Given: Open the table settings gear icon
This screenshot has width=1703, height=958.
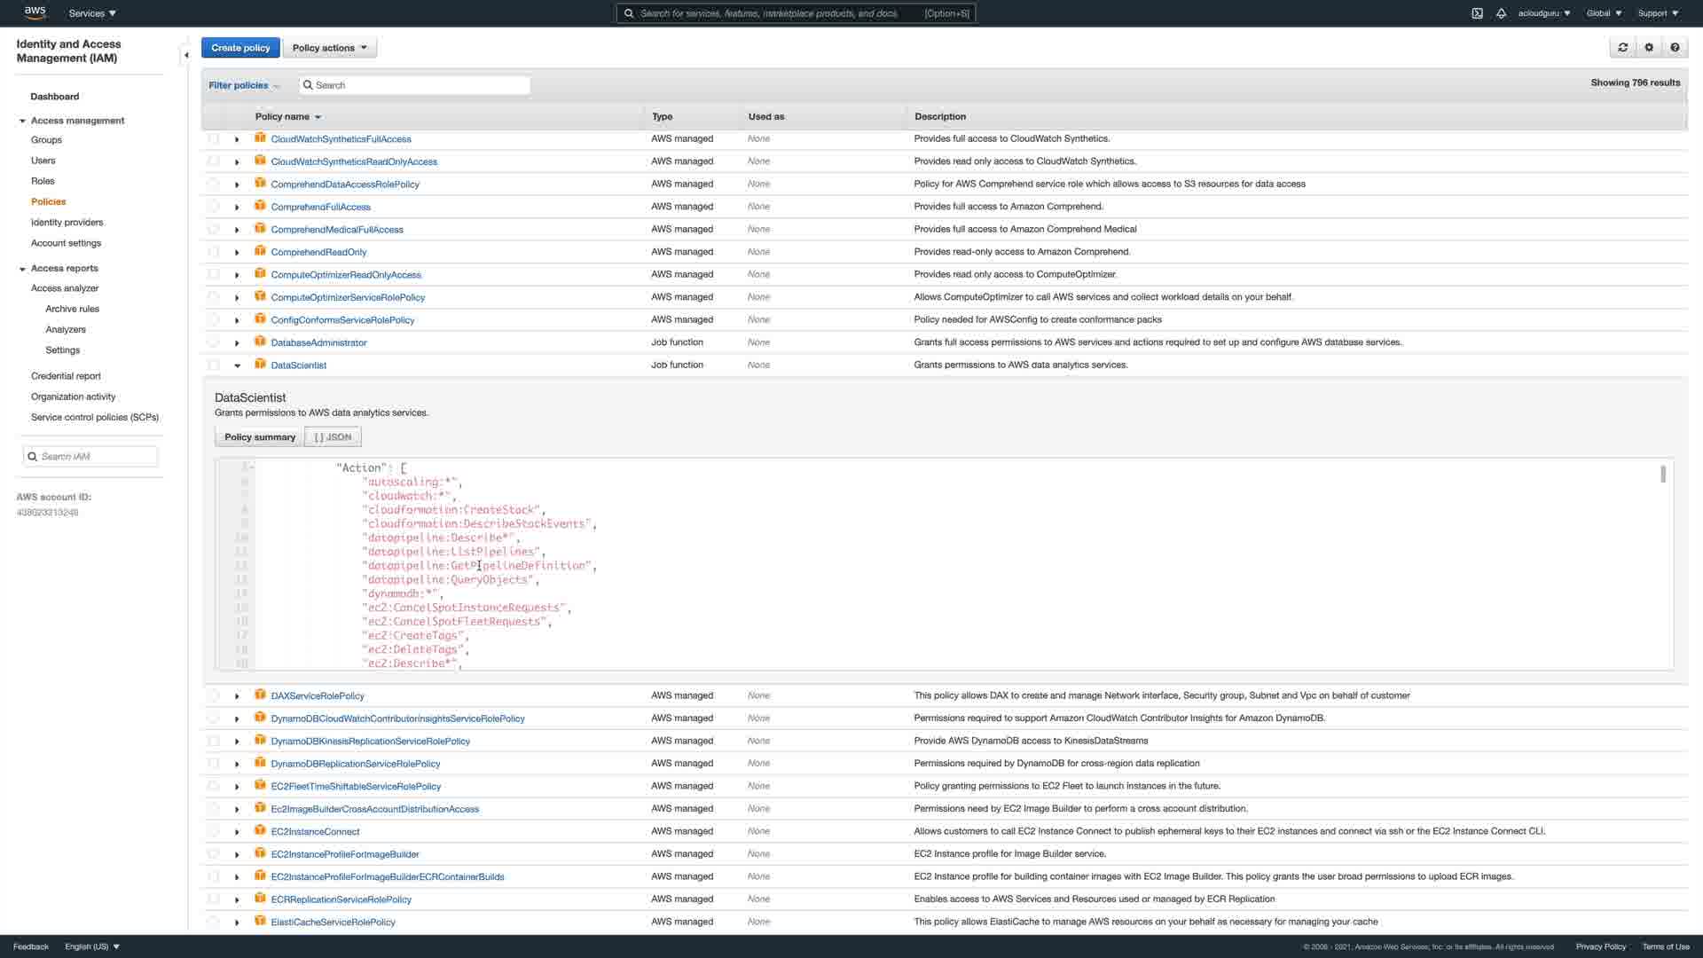Looking at the screenshot, I should point(1649,48).
